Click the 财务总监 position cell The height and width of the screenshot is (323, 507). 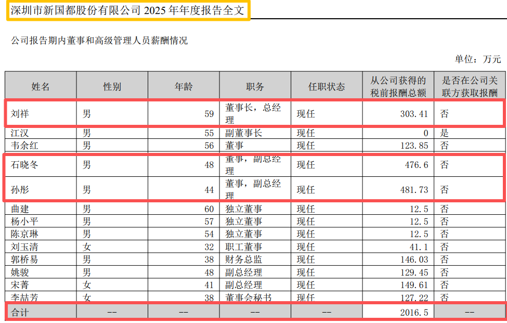pyautogui.click(x=243, y=260)
